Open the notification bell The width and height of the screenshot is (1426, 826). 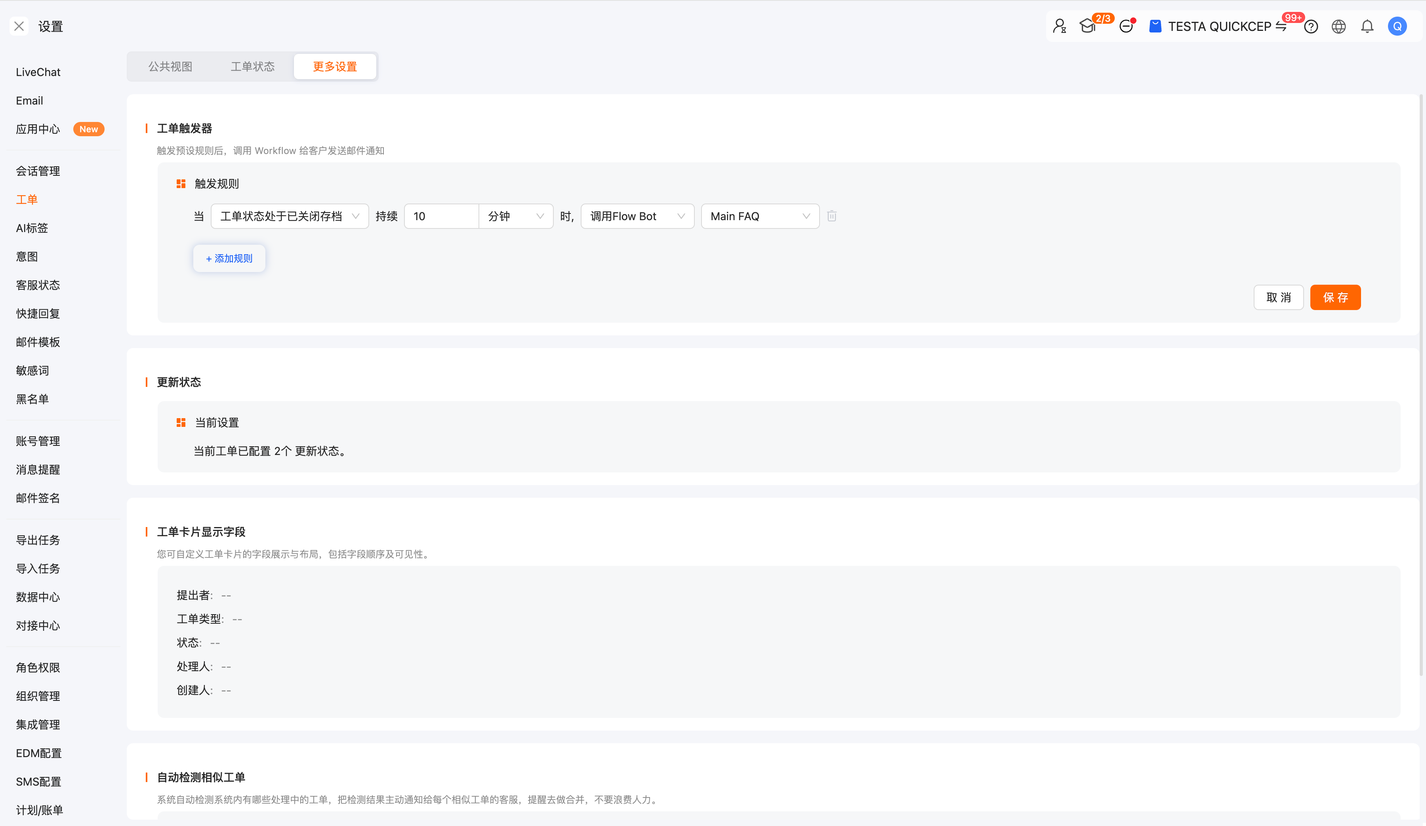click(x=1367, y=27)
